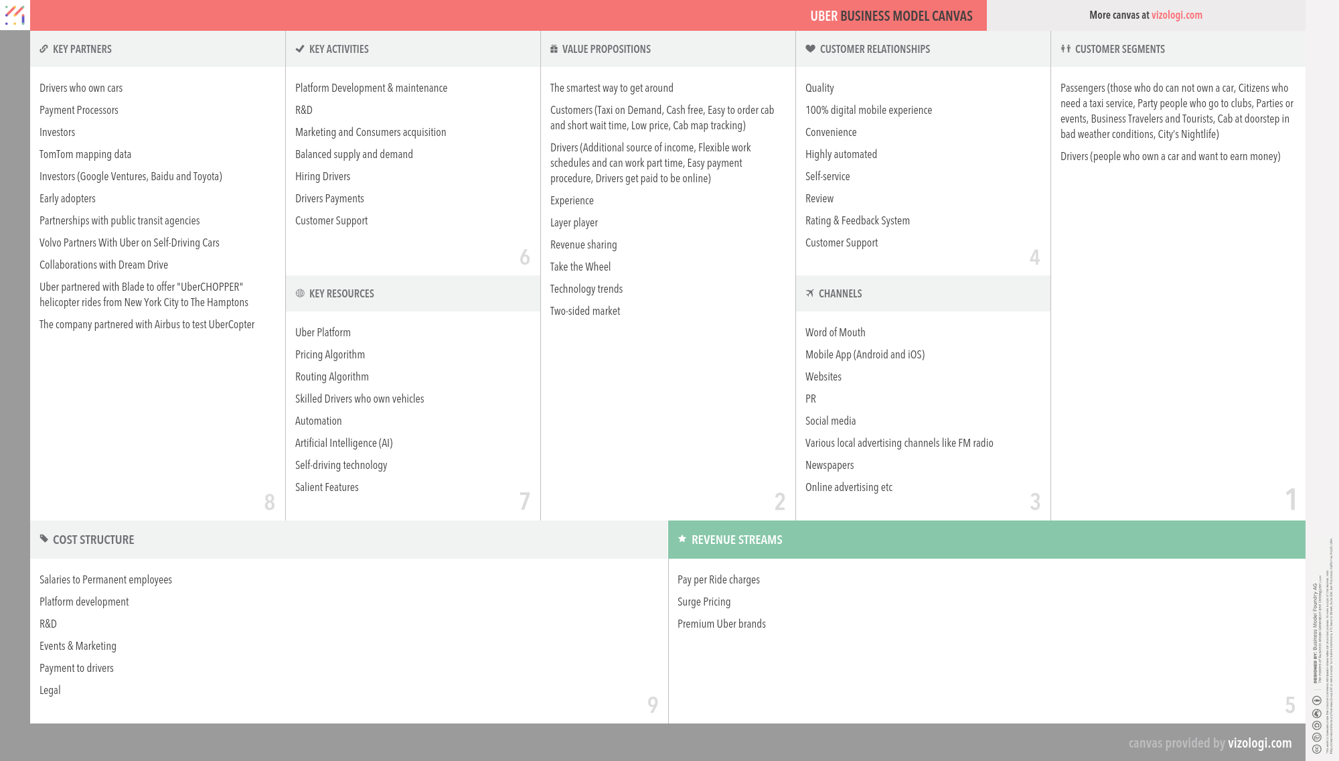
Task: Click on 'Surge Pricing' revenue stream item
Action: tap(702, 601)
